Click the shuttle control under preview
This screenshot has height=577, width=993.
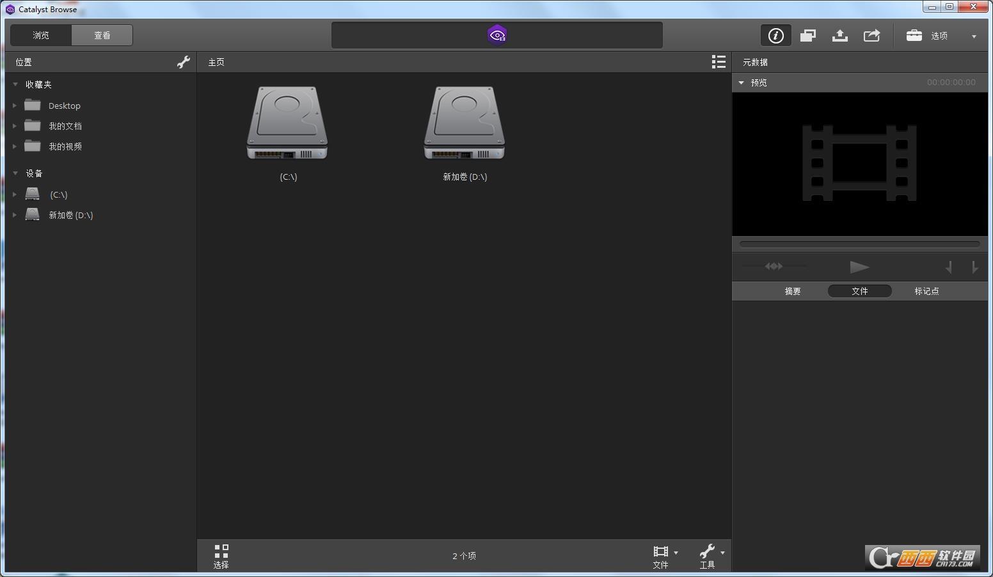[x=774, y=266]
